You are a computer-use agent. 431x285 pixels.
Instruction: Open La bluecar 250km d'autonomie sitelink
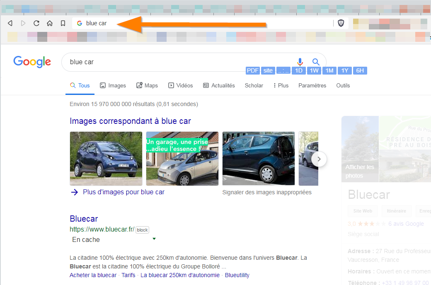click(x=180, y=275)
